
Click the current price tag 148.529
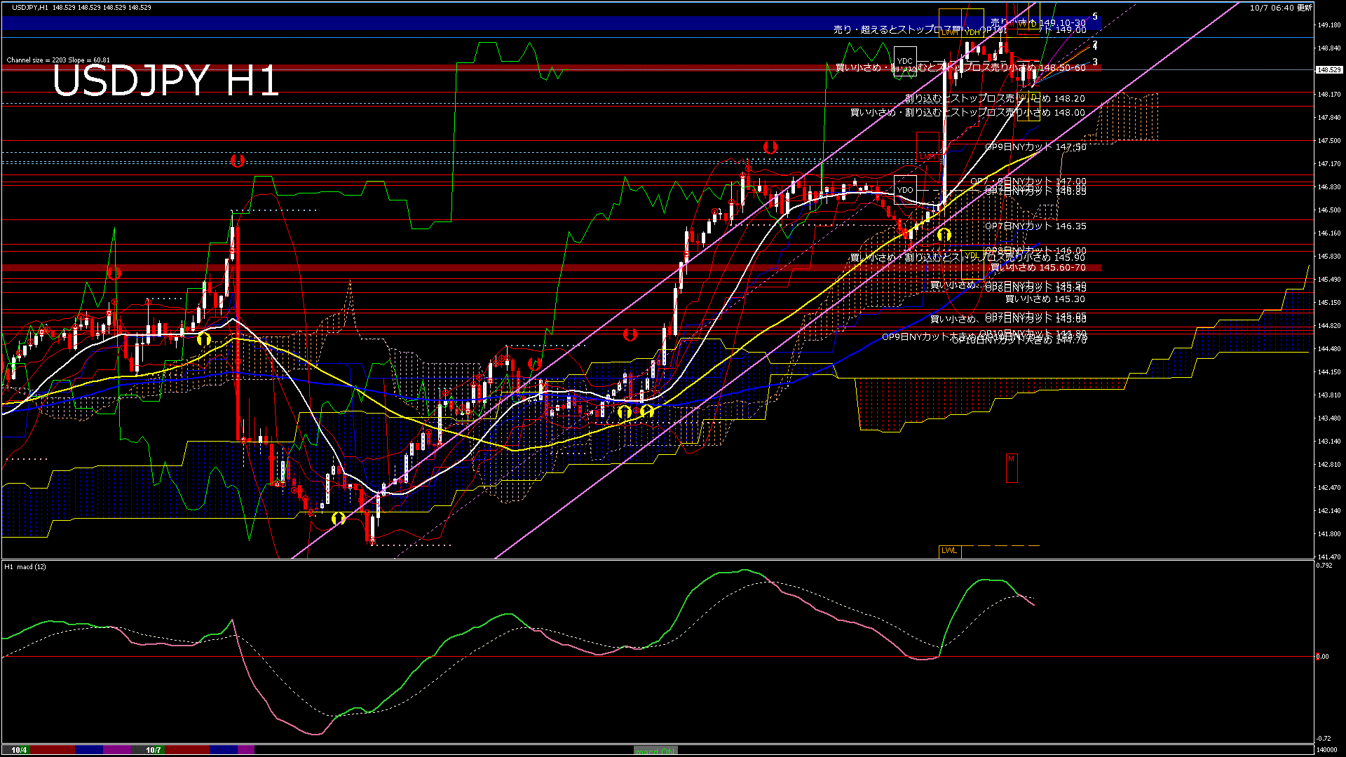pos(1329,70)
